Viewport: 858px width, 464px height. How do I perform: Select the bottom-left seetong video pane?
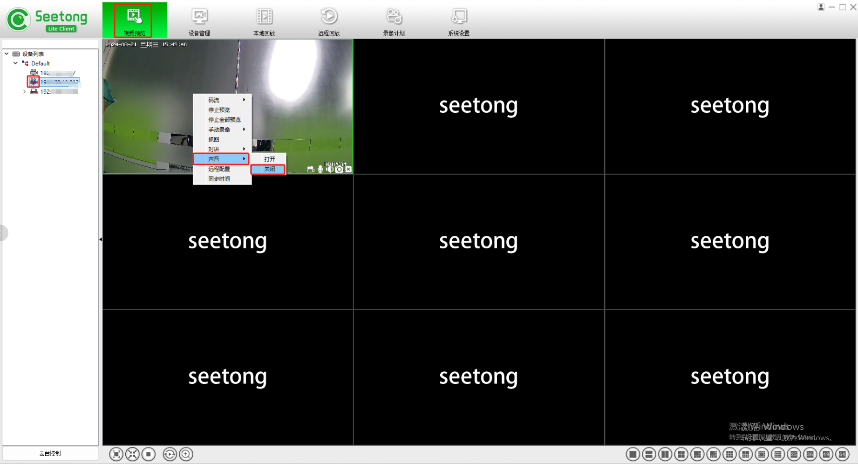pyautogui.click(x=228, y=377)
